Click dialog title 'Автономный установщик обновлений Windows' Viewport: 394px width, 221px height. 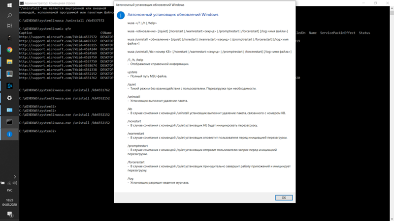tap(150, 5)
